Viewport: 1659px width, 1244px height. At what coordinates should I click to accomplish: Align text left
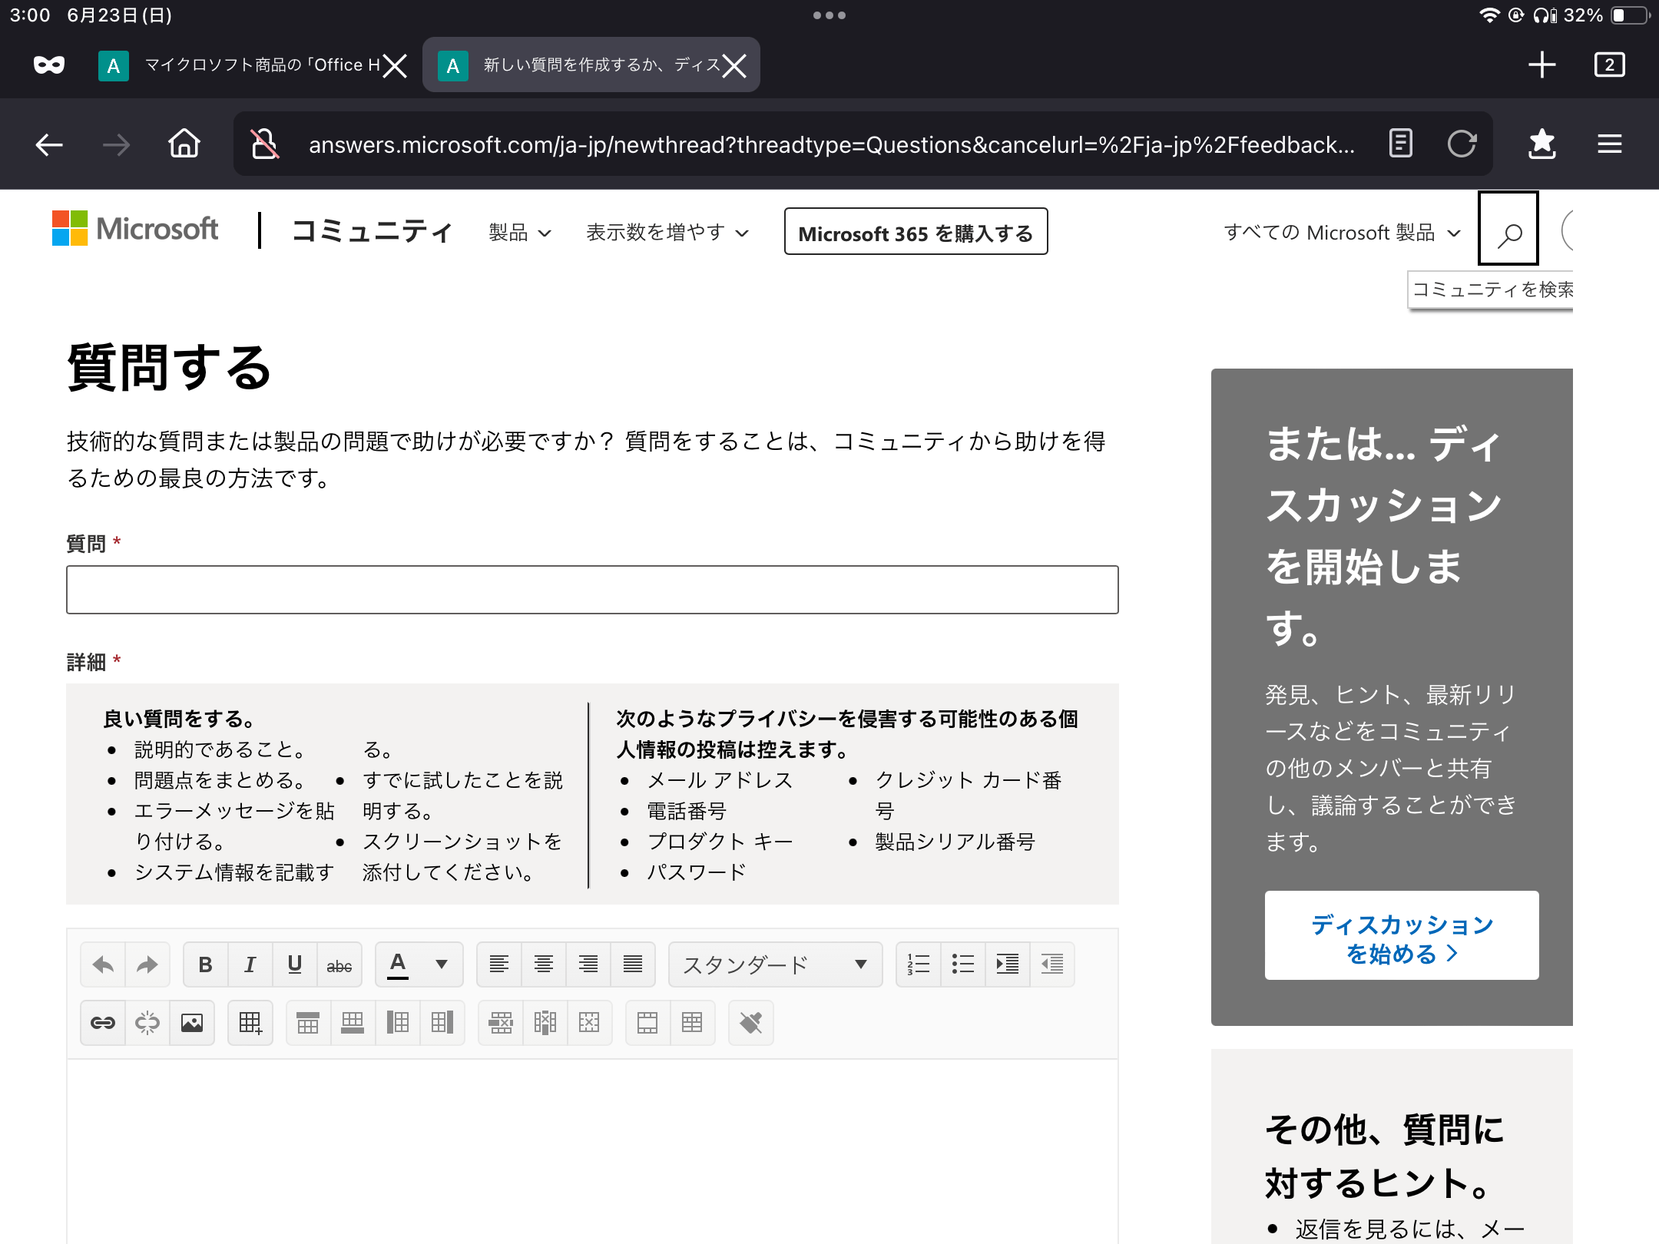coord(499,964)
